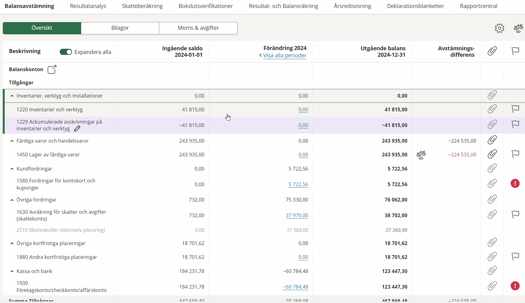Edit account 1229 name with pencil icon
525x303 pixels.
pos(77,129)
